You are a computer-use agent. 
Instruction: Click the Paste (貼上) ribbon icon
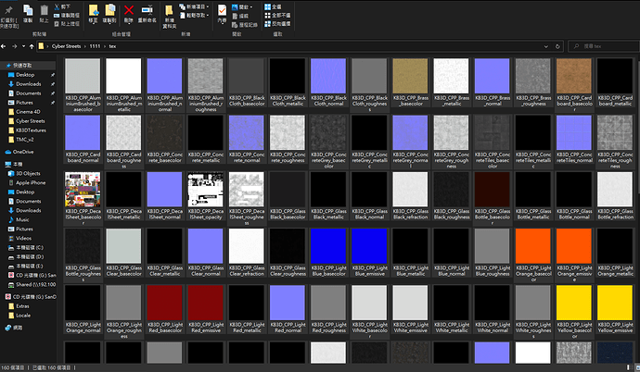point(45,14)
